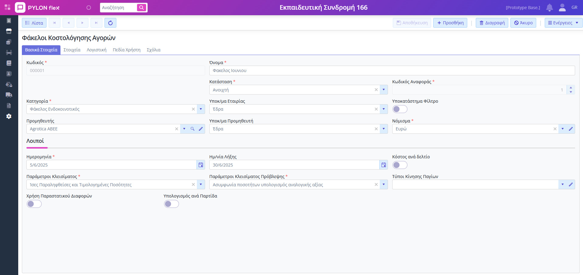
Task: Enable the Υποκατάστημα Φίλτρο toggle
Action: [x=400, y=109]
